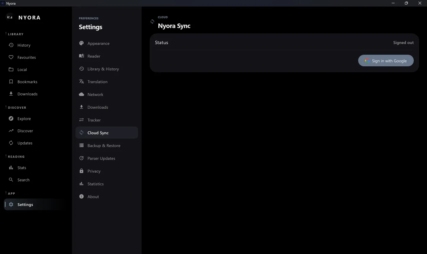The height and width of the screenshot is (254, 427).
Task: Open reading Stats
Action: click(x=36, y=168)
